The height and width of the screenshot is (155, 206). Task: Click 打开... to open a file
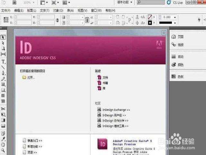click(29, 77)
